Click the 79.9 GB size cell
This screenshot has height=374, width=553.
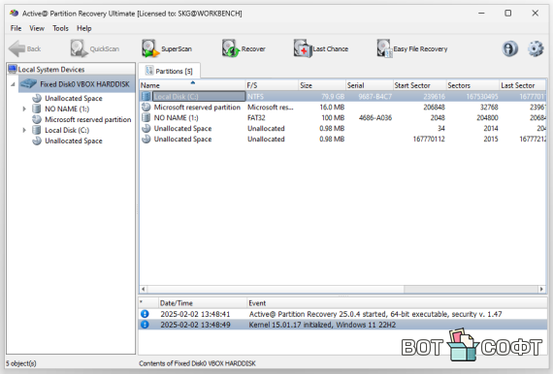[333, 97]
